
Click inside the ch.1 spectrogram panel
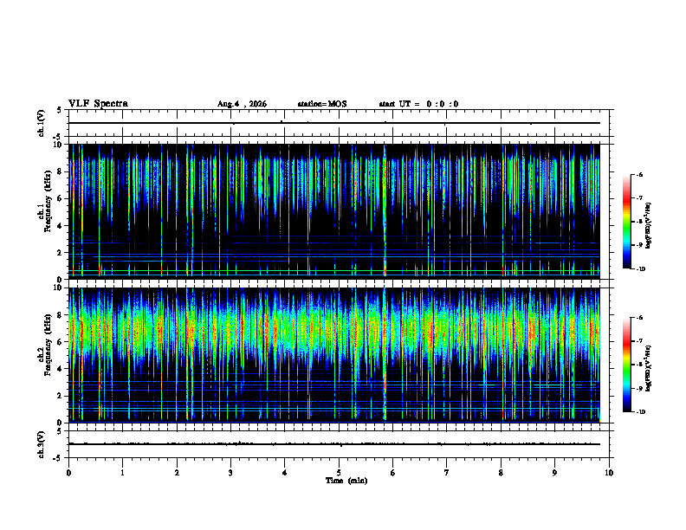pos(333,211)
